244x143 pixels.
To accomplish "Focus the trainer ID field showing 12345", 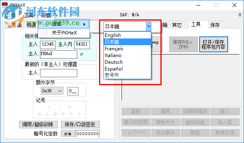I will tap(48, 45).
